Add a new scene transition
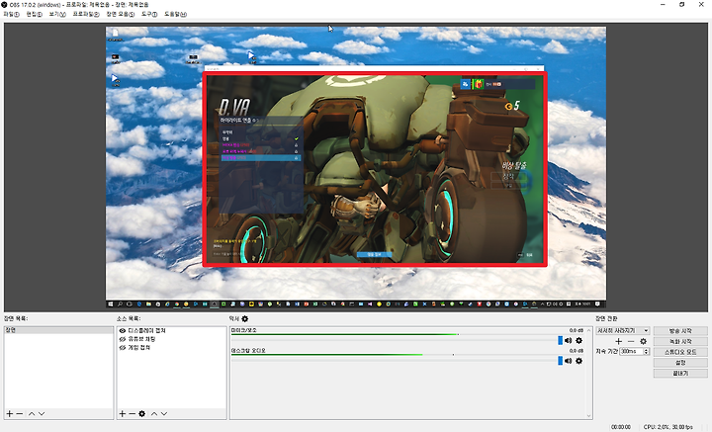The image size is (712, 432). (x=618, y=341)
